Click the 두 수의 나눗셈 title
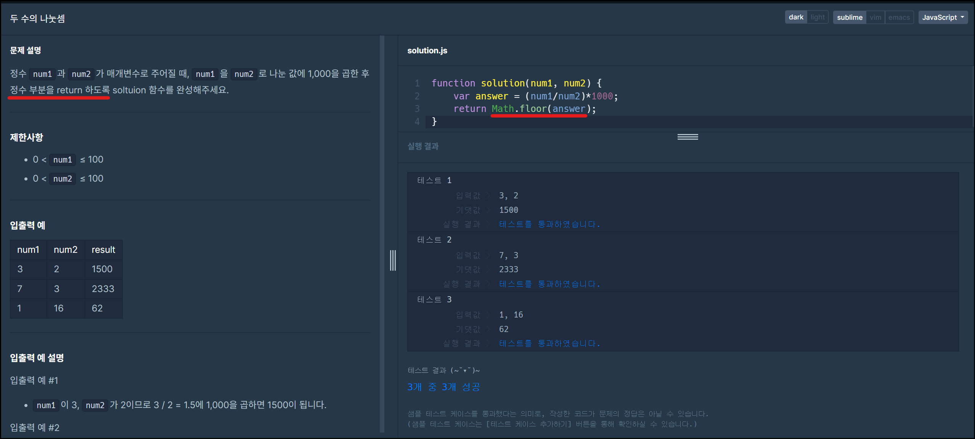975x439 pixels. (37, 18)
